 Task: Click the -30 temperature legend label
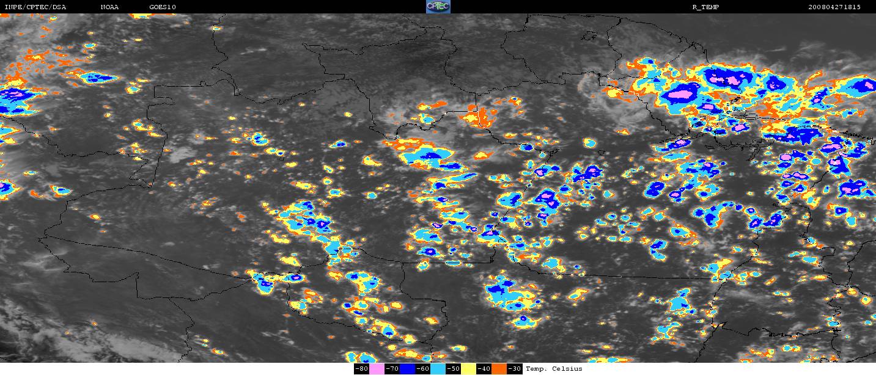pyautogui.click(x=514, y=368)
